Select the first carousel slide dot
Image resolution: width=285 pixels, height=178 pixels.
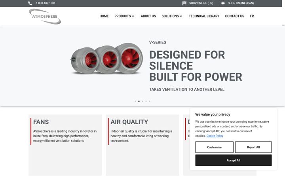coord(135,101)
